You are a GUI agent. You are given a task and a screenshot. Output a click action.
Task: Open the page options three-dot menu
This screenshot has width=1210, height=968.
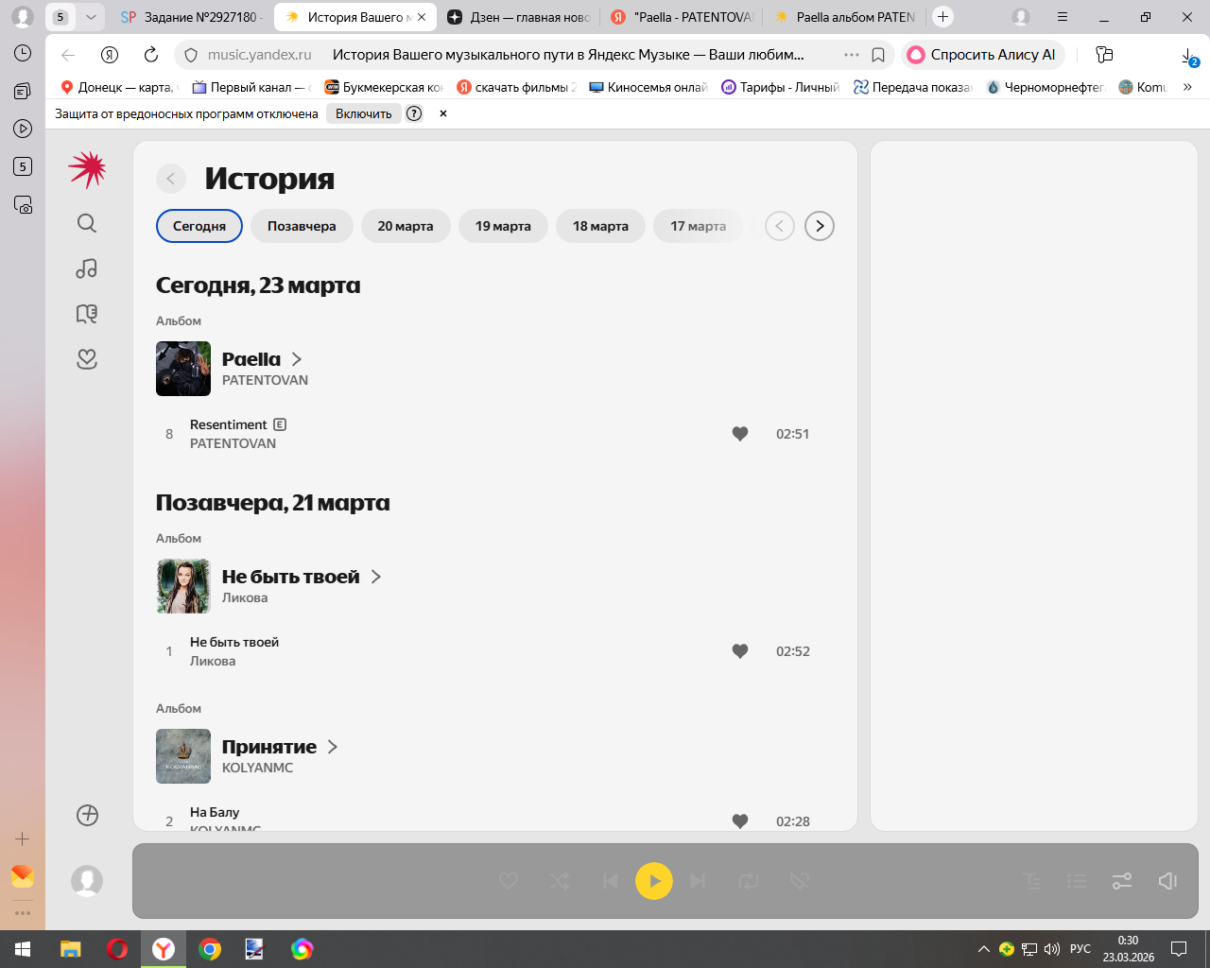click(852, 55)
